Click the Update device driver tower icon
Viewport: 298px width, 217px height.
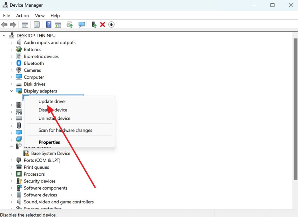[94, 24]
